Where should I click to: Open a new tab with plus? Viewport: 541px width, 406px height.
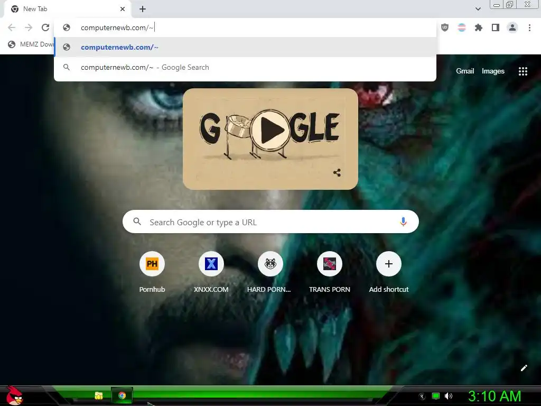(x=143, y=9)
